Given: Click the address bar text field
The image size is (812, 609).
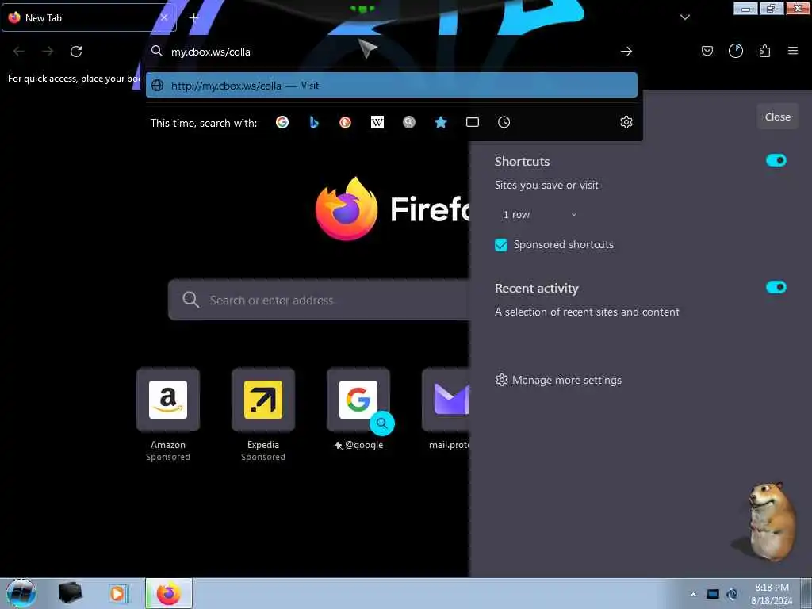Looking at the screenshot, I should [383, 52].
